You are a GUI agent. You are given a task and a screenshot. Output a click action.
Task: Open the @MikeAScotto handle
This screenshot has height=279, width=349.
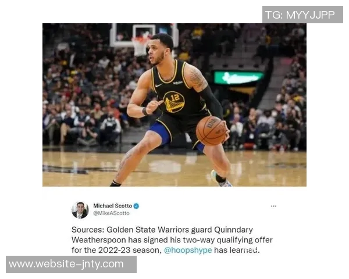(111, 213)
